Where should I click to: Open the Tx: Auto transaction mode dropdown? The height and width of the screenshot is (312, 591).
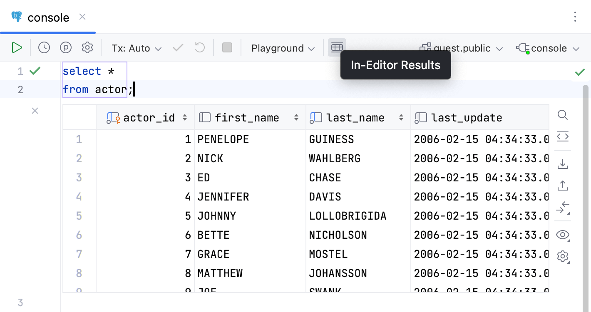click(136, 48)
